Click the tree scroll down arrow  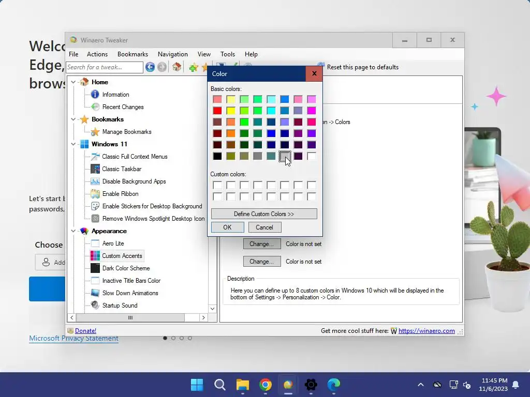pyautogui.click(x=212, y=309)
